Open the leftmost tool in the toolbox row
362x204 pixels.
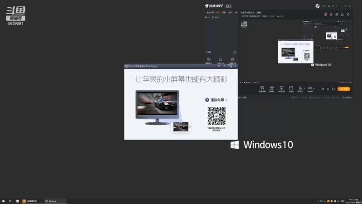click(209, 60)
